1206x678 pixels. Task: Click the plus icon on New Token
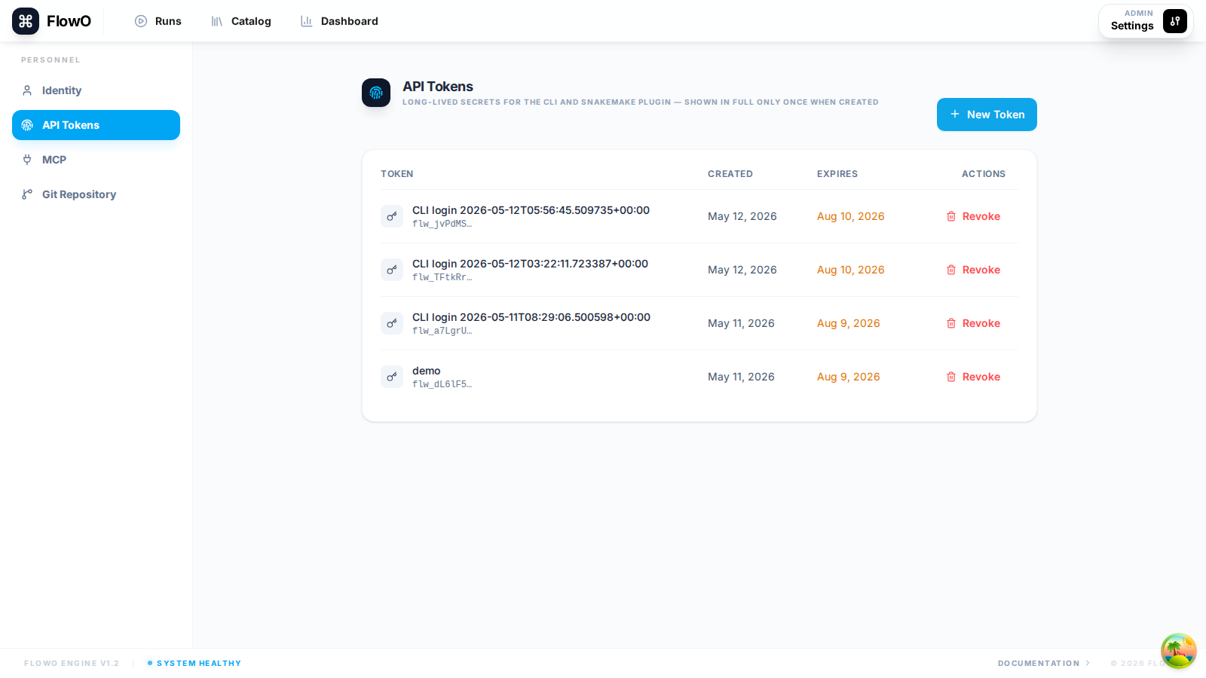pyautogui.click(x=955, y=114)
